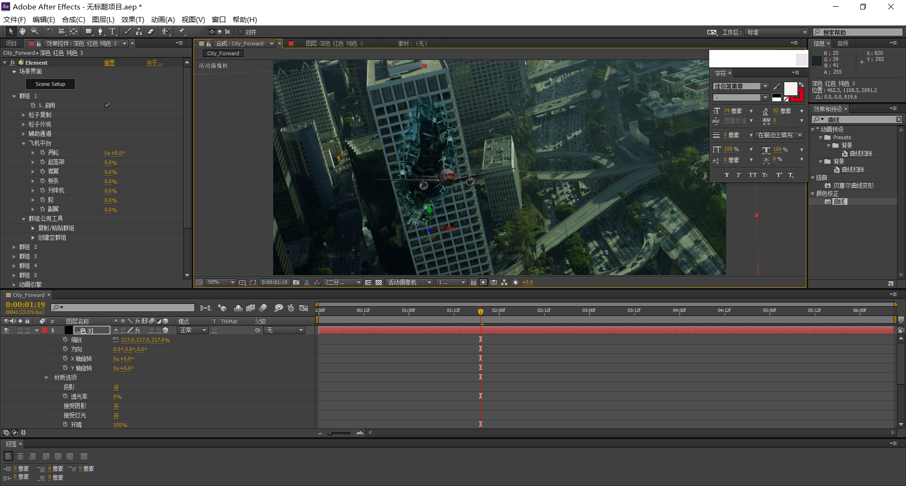Select the Pen tool

100,32
